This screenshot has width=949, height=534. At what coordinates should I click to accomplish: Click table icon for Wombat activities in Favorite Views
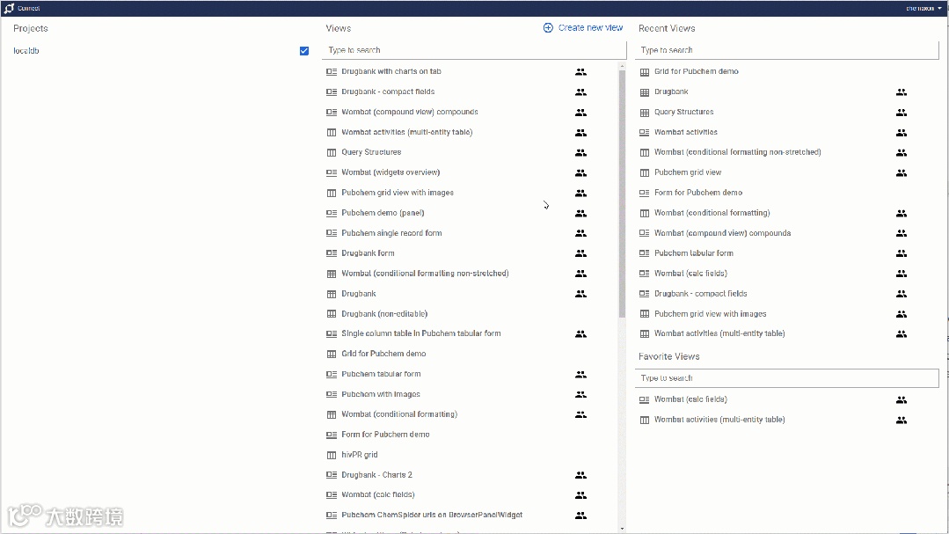(x=644, y=420)
